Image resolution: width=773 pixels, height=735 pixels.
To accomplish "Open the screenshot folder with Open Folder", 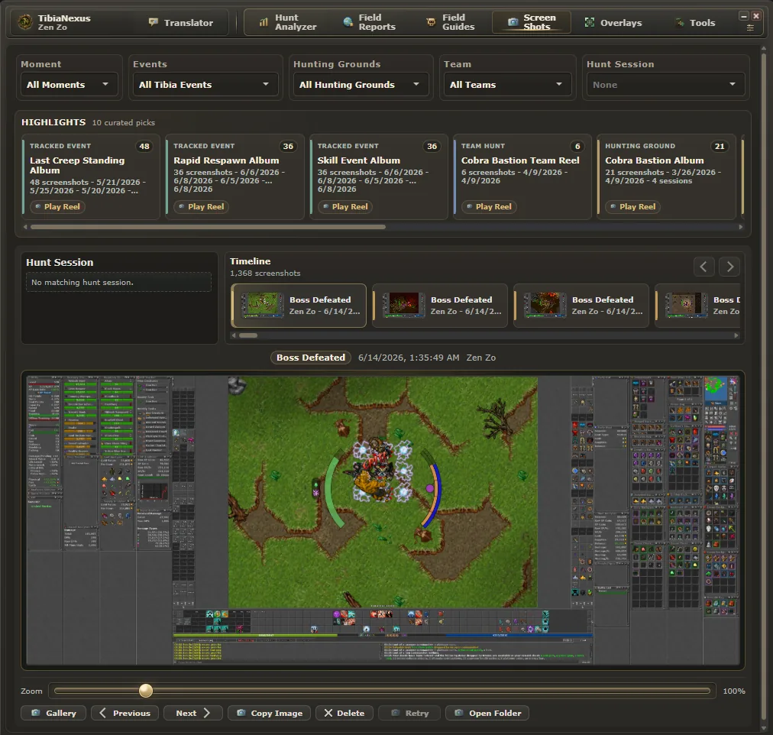I will click(x=487, y=713).
